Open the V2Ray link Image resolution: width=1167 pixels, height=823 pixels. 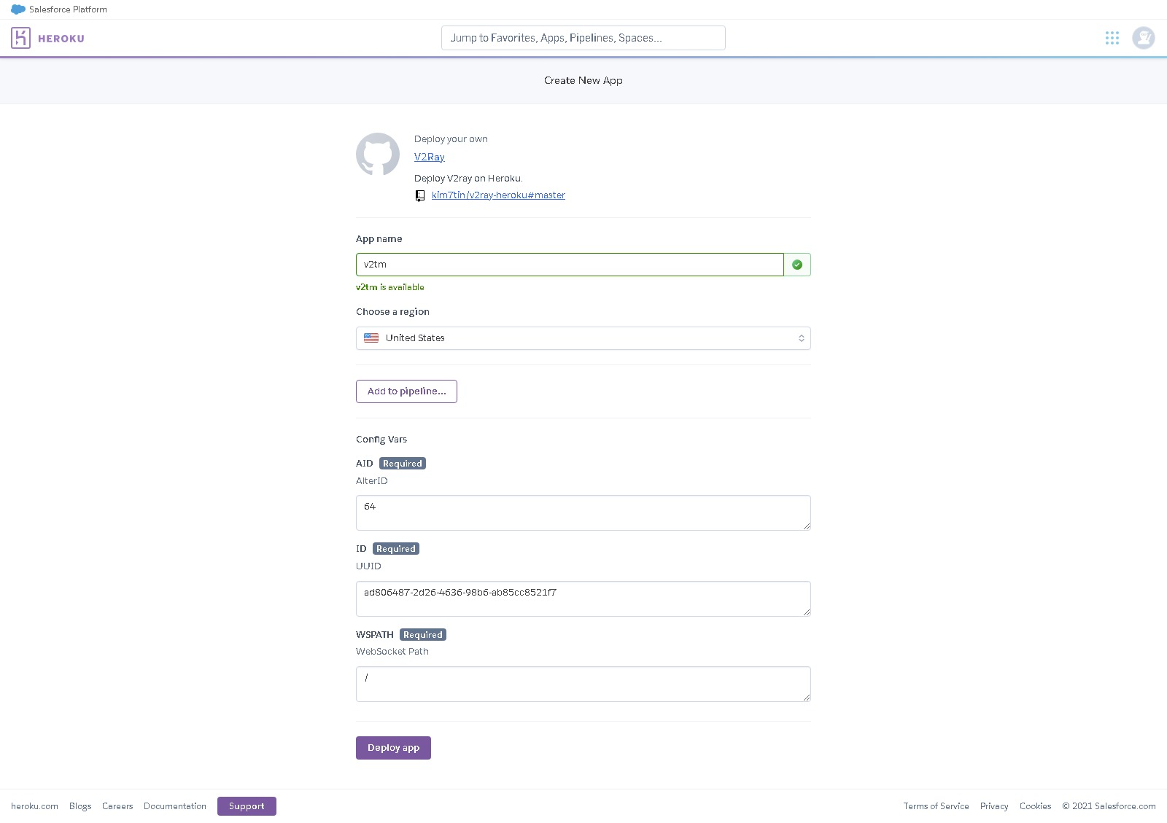[x=430, y=157]
